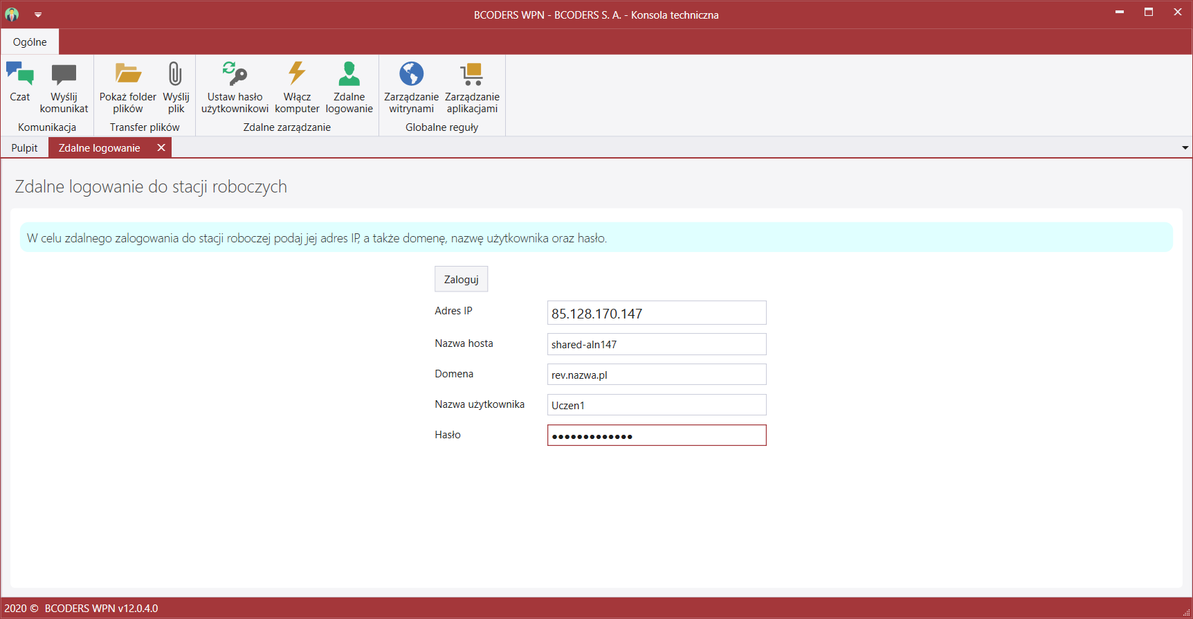Click the window resize grip
Screen dimensions: 1193x619
[1186, 613]
